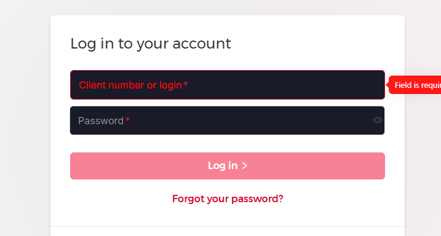
Task: Click the Password placeholder text
Action: [101, 121]
